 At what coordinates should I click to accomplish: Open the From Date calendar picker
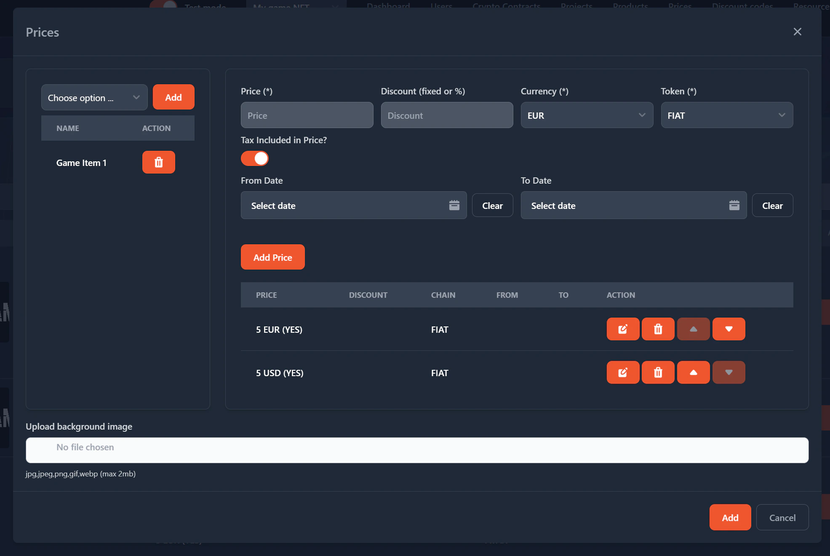(454, 205)
